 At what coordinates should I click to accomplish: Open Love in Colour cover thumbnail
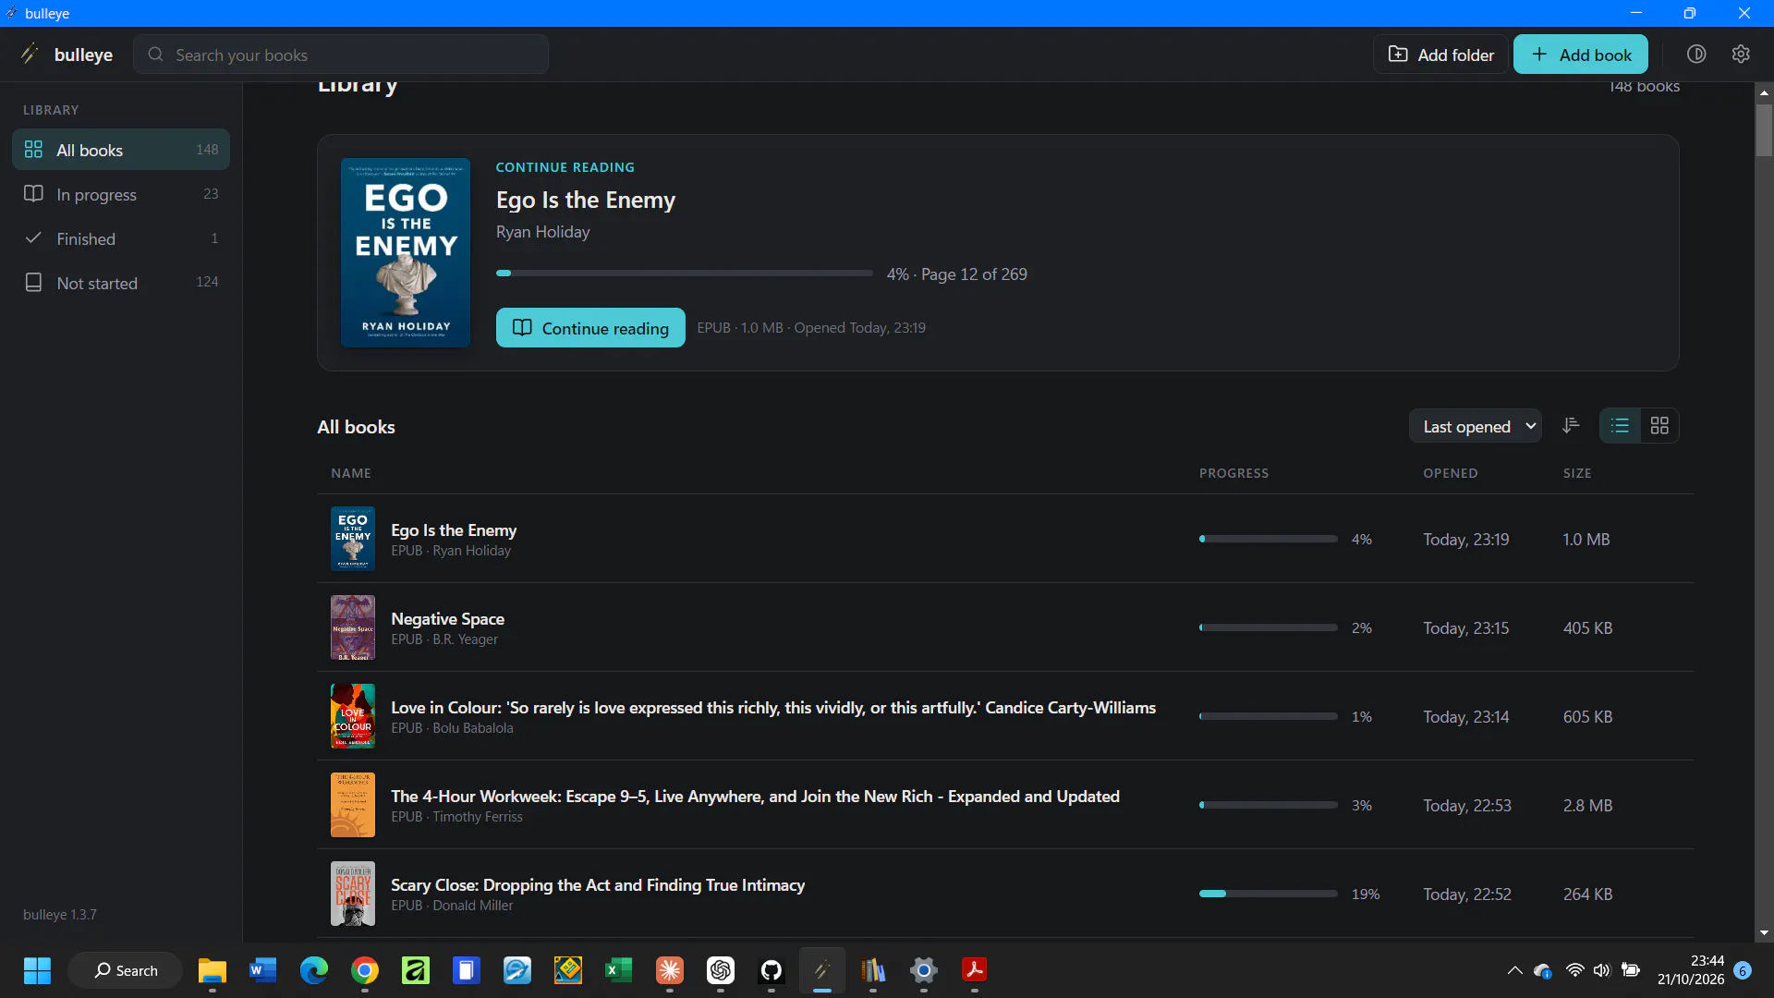[353, 716]
